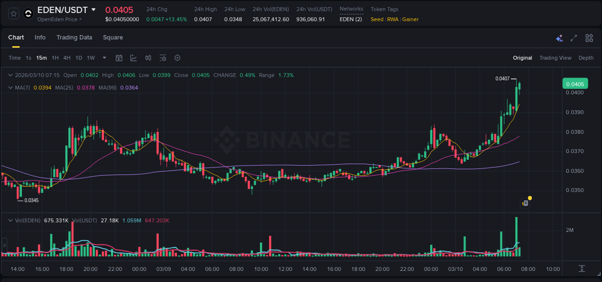
Task: Open the AI analysis assistant
Action: [559, 38]
